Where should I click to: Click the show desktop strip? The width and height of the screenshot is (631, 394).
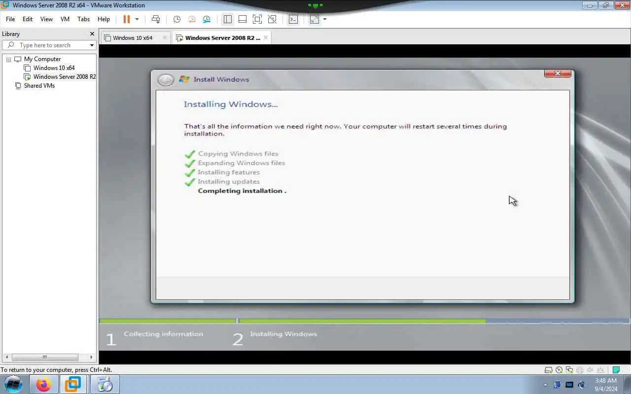click(x=627, y=385)
